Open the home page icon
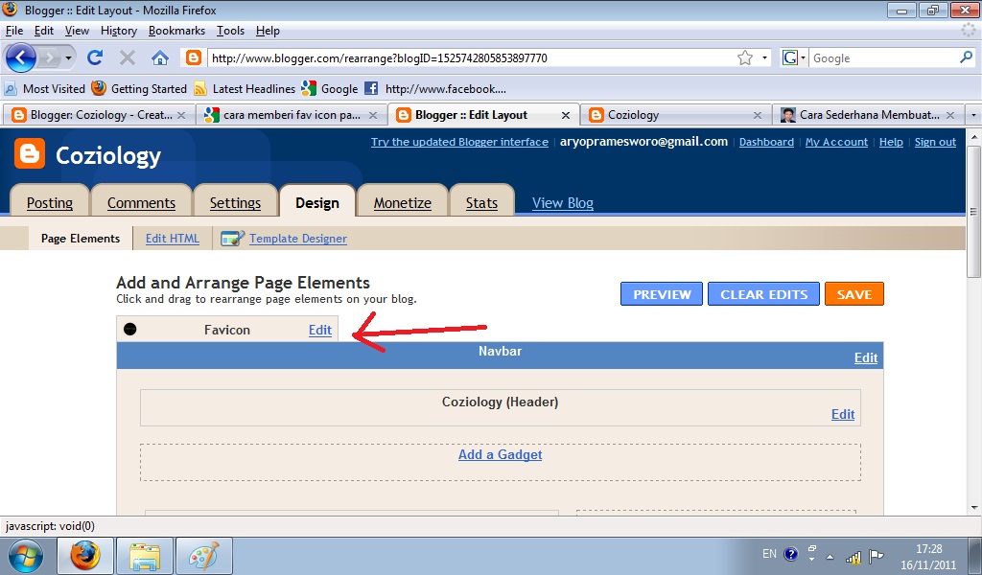Image resolution: width=982 pixels, height=575 pixels. [x=160, y=58]
